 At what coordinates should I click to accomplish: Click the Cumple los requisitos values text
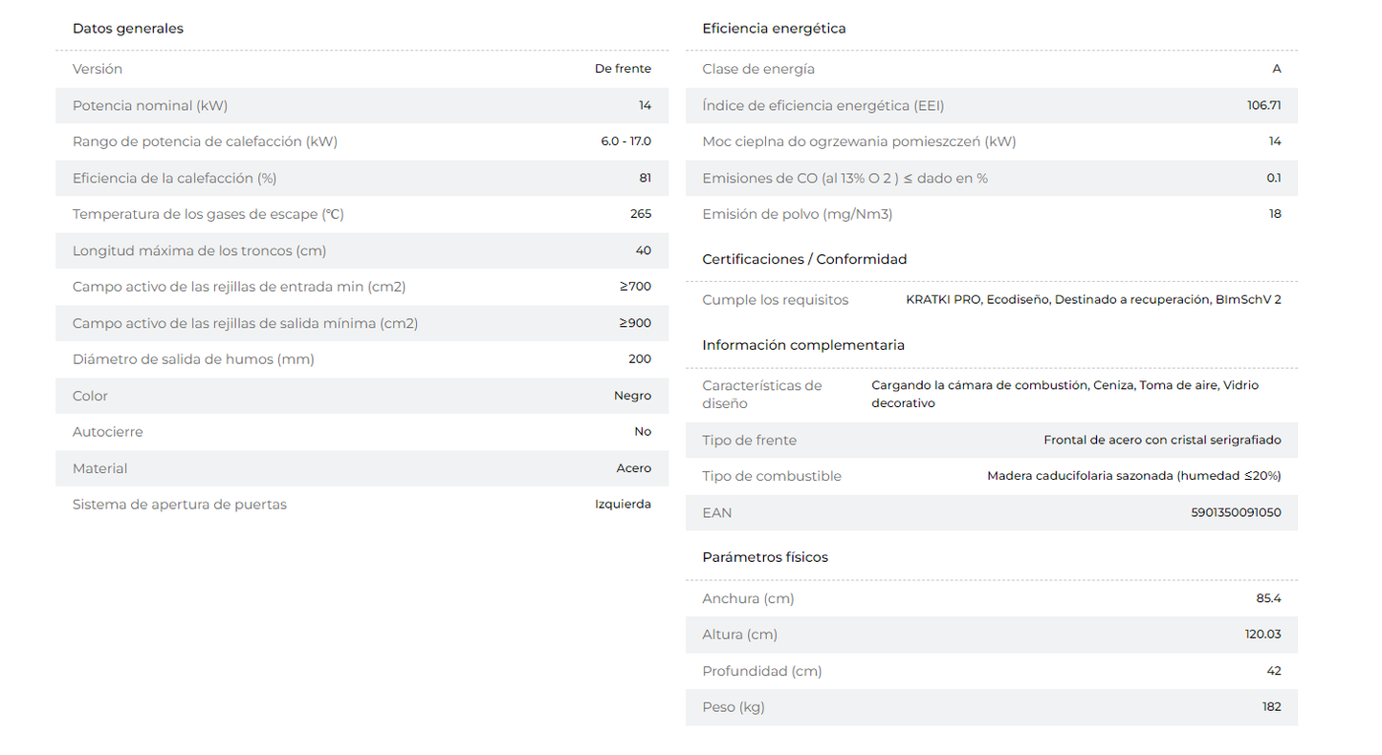pos(1093,300)
